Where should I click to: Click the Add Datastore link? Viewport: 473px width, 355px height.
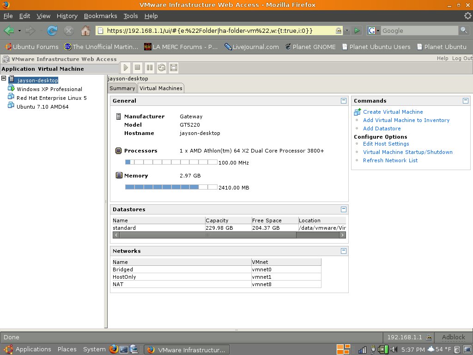[382, 129]
